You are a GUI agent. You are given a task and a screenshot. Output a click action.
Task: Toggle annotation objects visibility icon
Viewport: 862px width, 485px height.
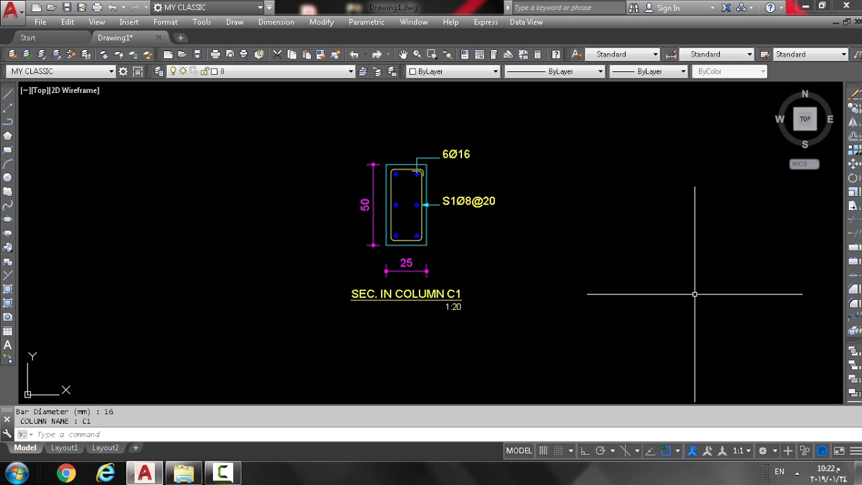692,451
